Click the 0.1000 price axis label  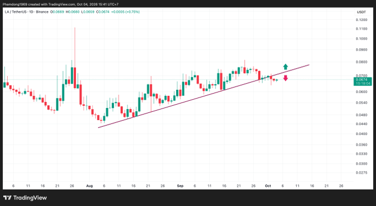pyautogui.click(x=362, y=39)
